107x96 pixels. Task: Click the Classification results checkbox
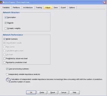4,43
